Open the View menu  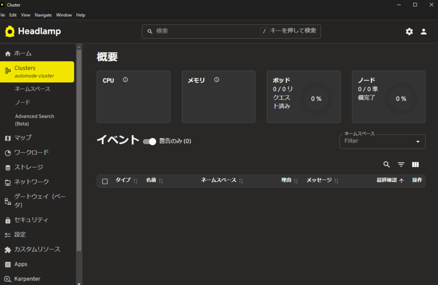coord(25,15)
